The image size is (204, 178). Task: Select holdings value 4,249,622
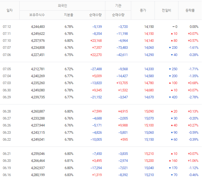[38, 34]
